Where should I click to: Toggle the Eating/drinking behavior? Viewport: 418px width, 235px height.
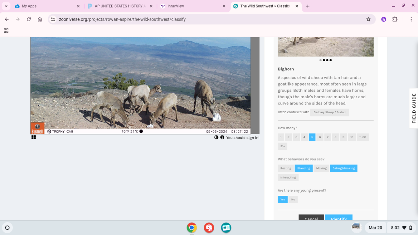coord(344,168)
